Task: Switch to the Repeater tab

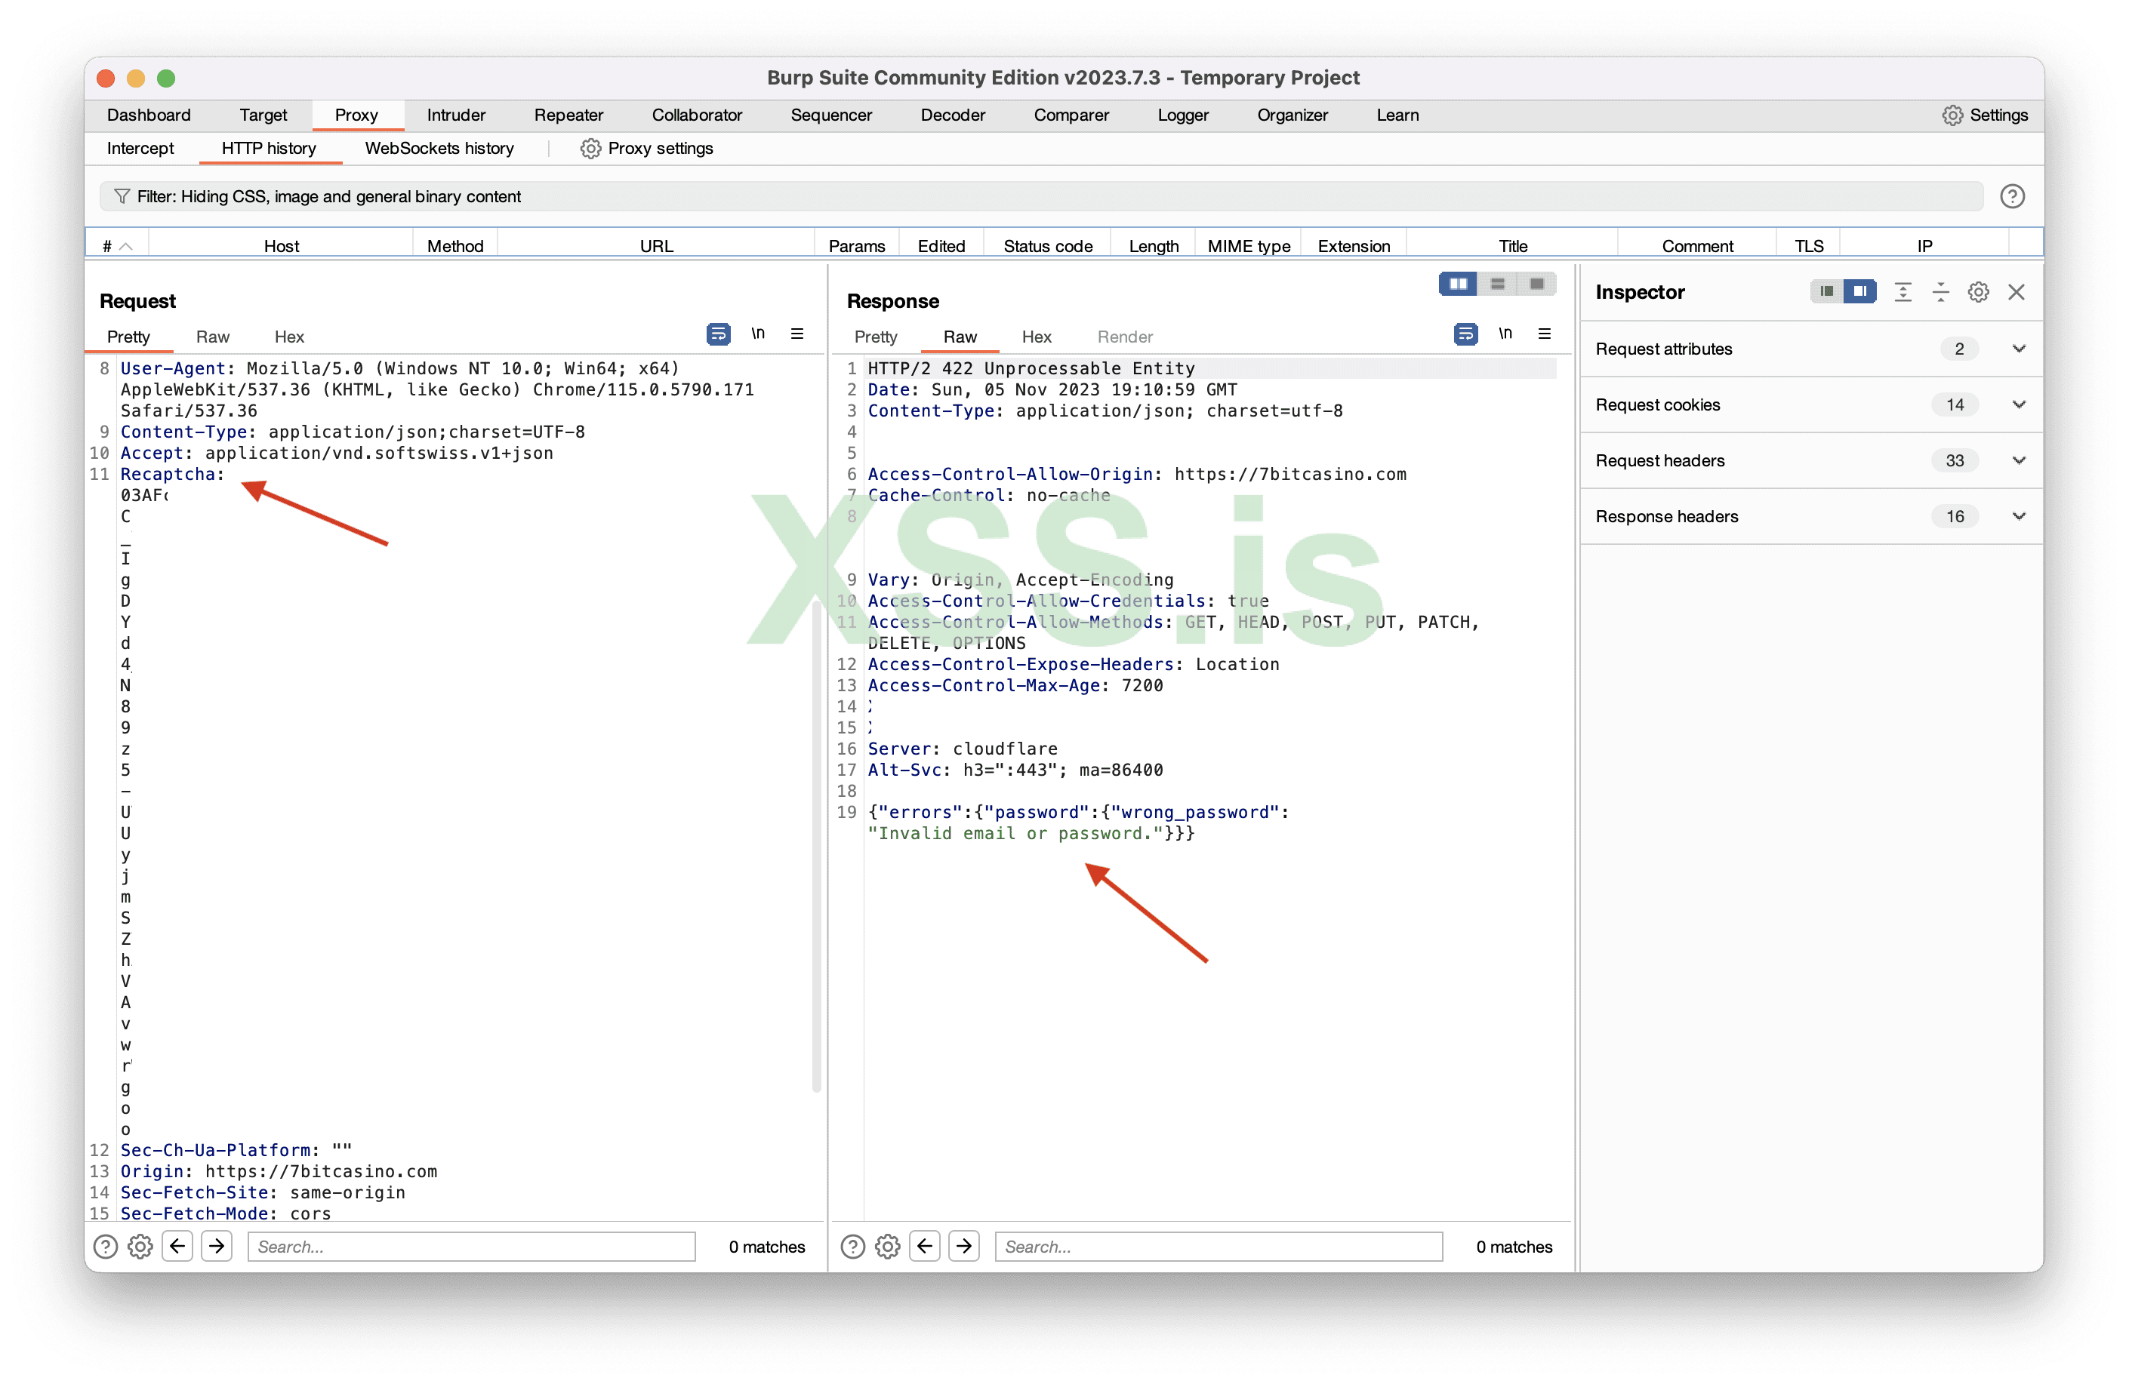Action: coord(568,115)
